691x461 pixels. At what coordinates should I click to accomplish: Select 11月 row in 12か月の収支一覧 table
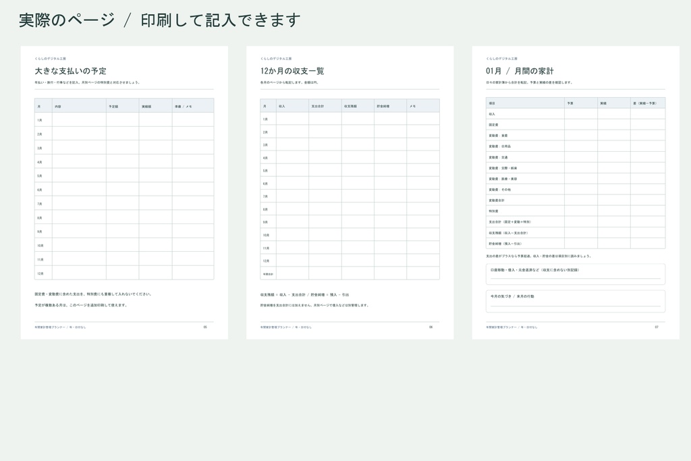(350, 248)
